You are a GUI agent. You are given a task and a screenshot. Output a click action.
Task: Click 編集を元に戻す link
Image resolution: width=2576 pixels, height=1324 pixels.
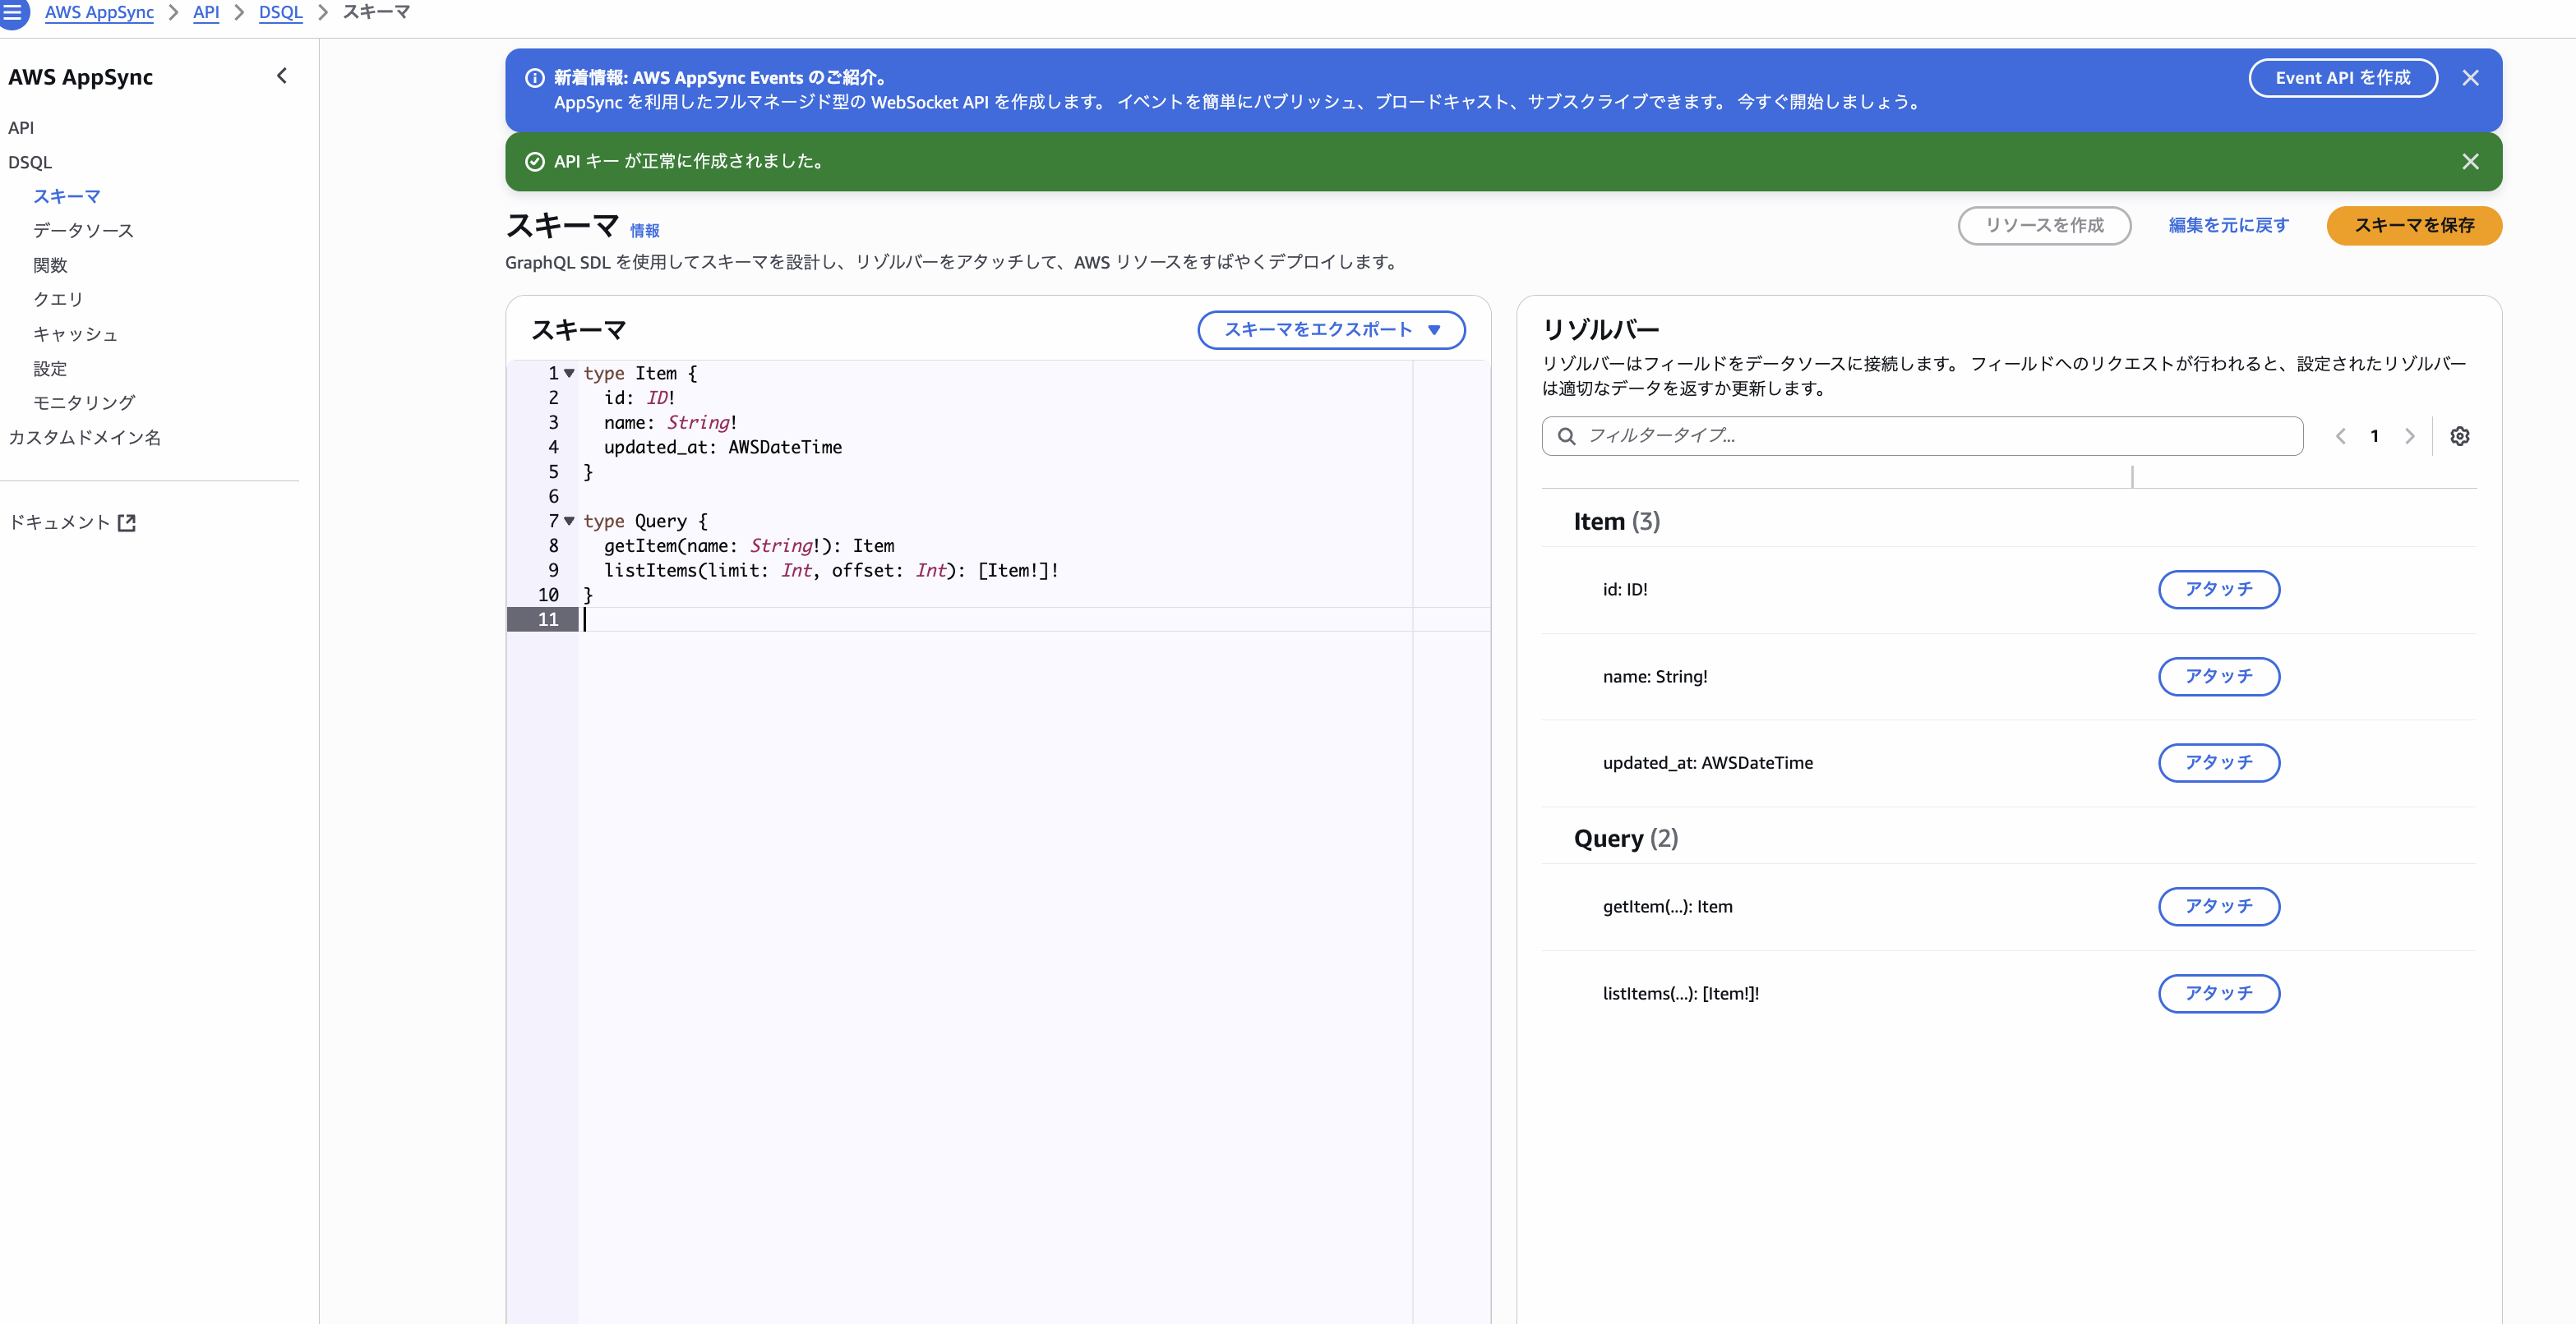point(2228,226)
